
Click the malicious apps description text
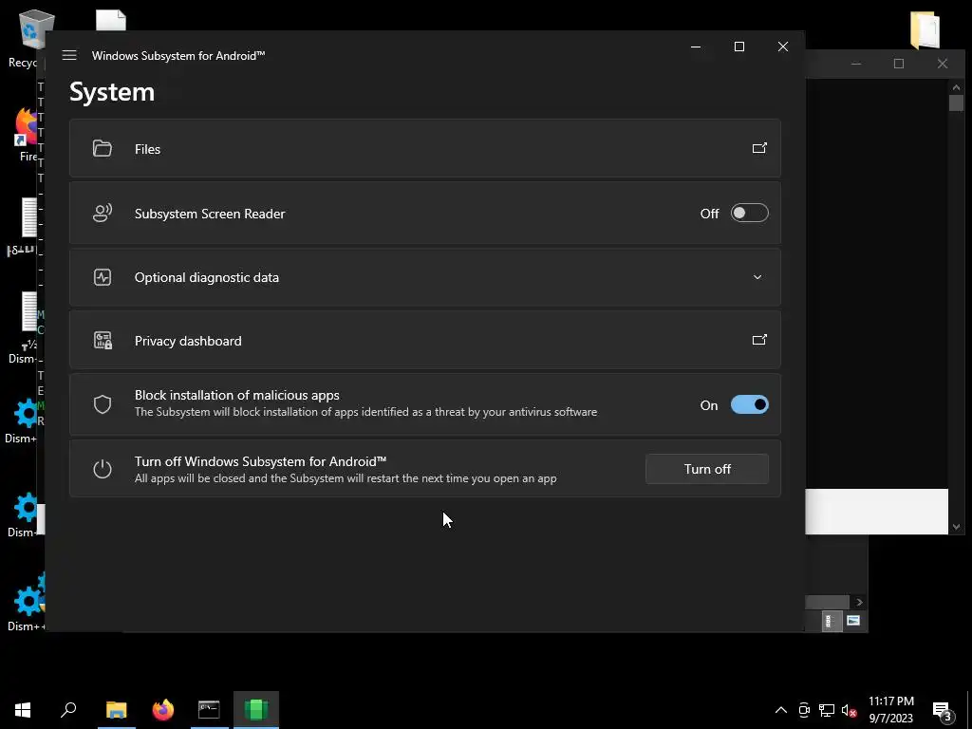365,412
